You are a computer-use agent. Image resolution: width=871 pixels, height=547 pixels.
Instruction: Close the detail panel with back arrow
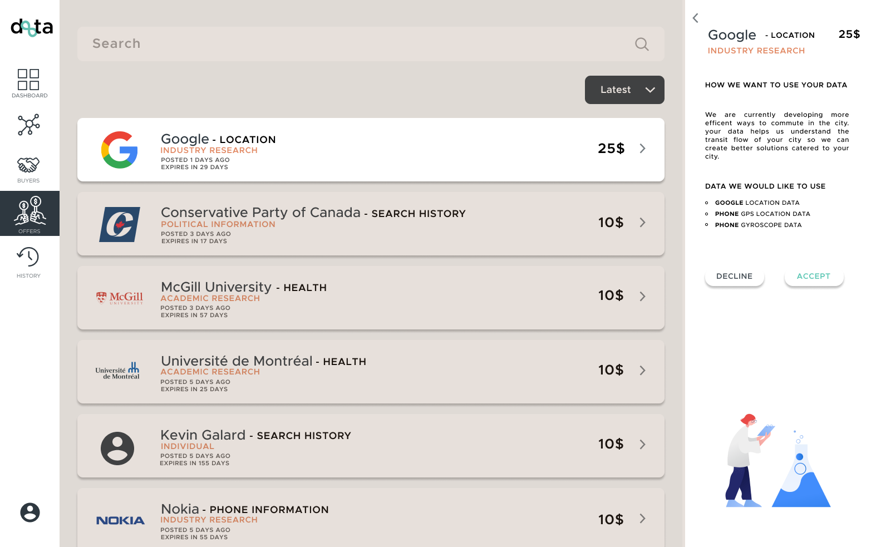(x=695, y=18)
